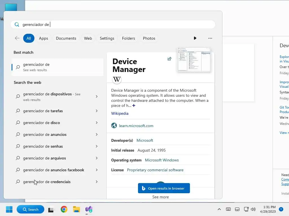Click the Wikipedia W logo icon

click(117, 79)
